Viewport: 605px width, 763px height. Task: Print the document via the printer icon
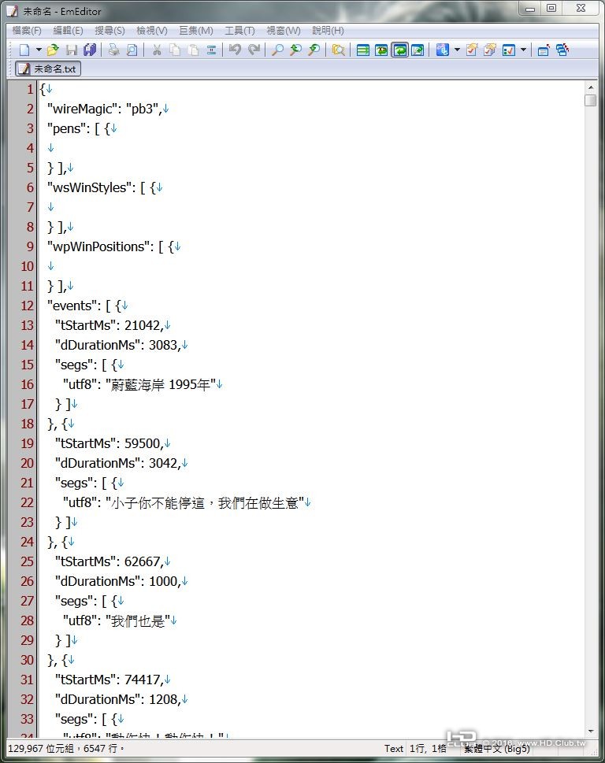coord(114,50)
